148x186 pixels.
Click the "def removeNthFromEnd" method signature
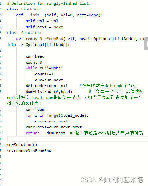80,39
